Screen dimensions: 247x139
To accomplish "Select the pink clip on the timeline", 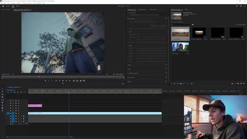I will 35,105.
